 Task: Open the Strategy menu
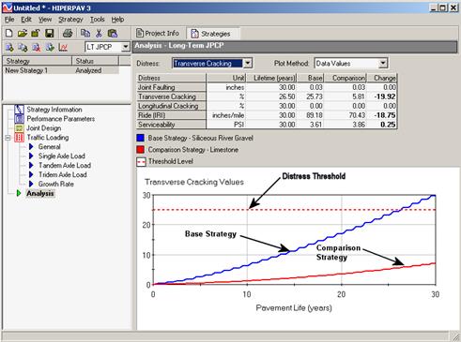tap(70, 20)
